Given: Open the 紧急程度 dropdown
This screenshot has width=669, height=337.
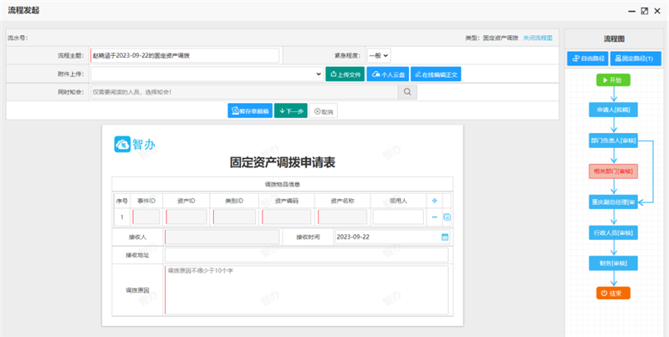Looking at the screenshot, I should (x=379, y=55).
